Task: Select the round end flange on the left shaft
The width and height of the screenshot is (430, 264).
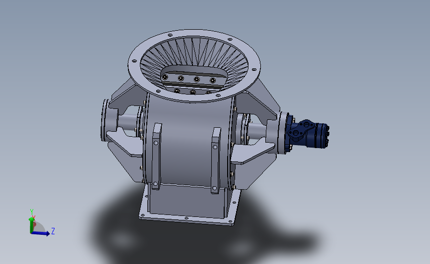Action: (x=104, y=120)
